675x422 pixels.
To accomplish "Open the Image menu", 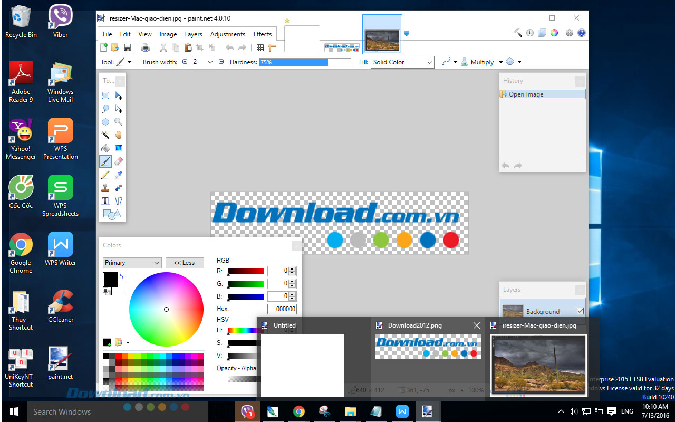I will pyautogui.click(x=168, y=34).
